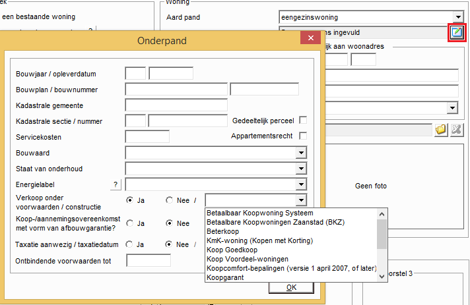Select Ja for Verkoop onder voorwaarden
Viewport: 470px width, 305px height.
tap(129, 200)
